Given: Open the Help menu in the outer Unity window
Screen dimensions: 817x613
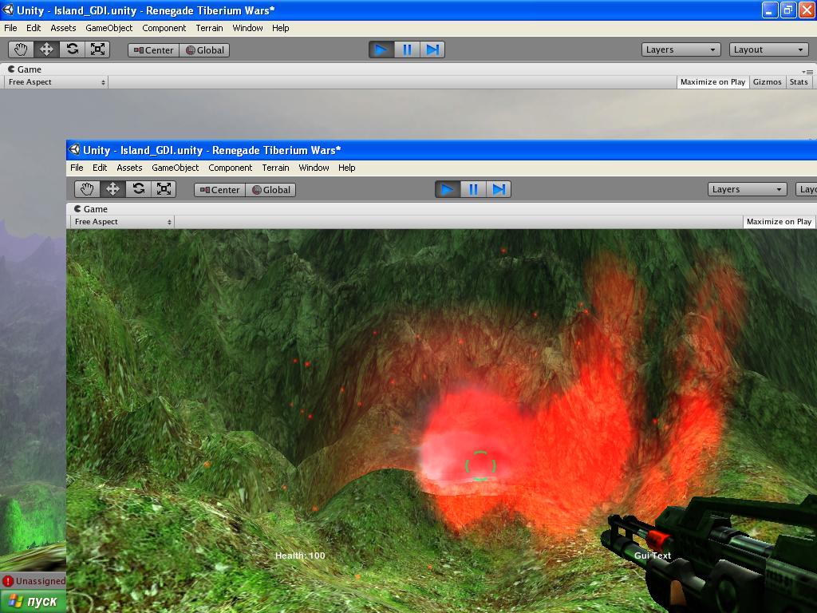Looking at the screenshot, I should [280, 28].
